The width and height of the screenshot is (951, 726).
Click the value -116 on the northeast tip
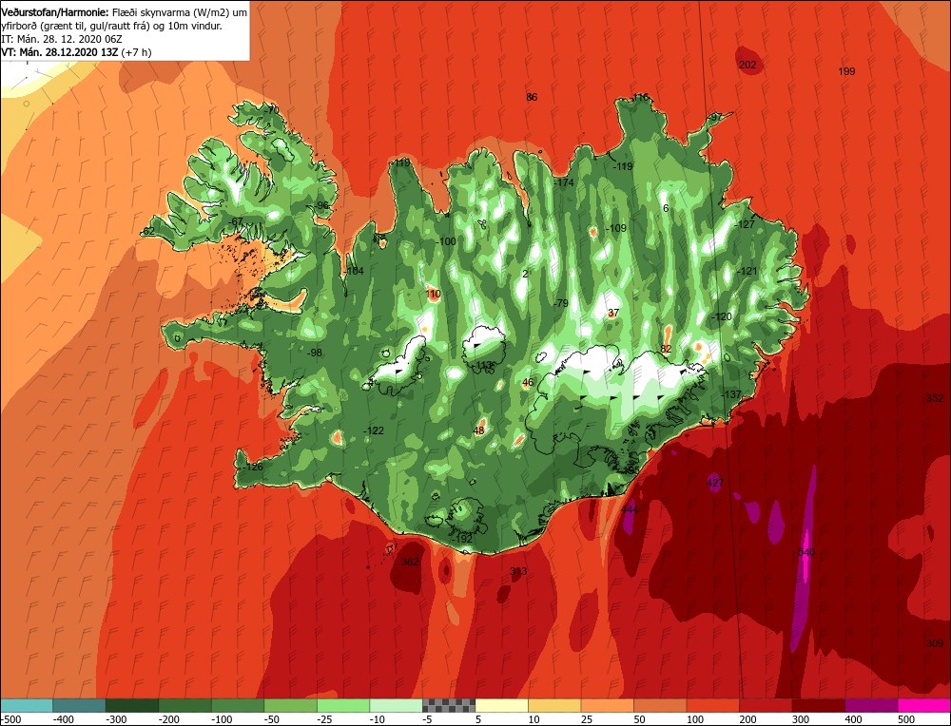[639, 97]
